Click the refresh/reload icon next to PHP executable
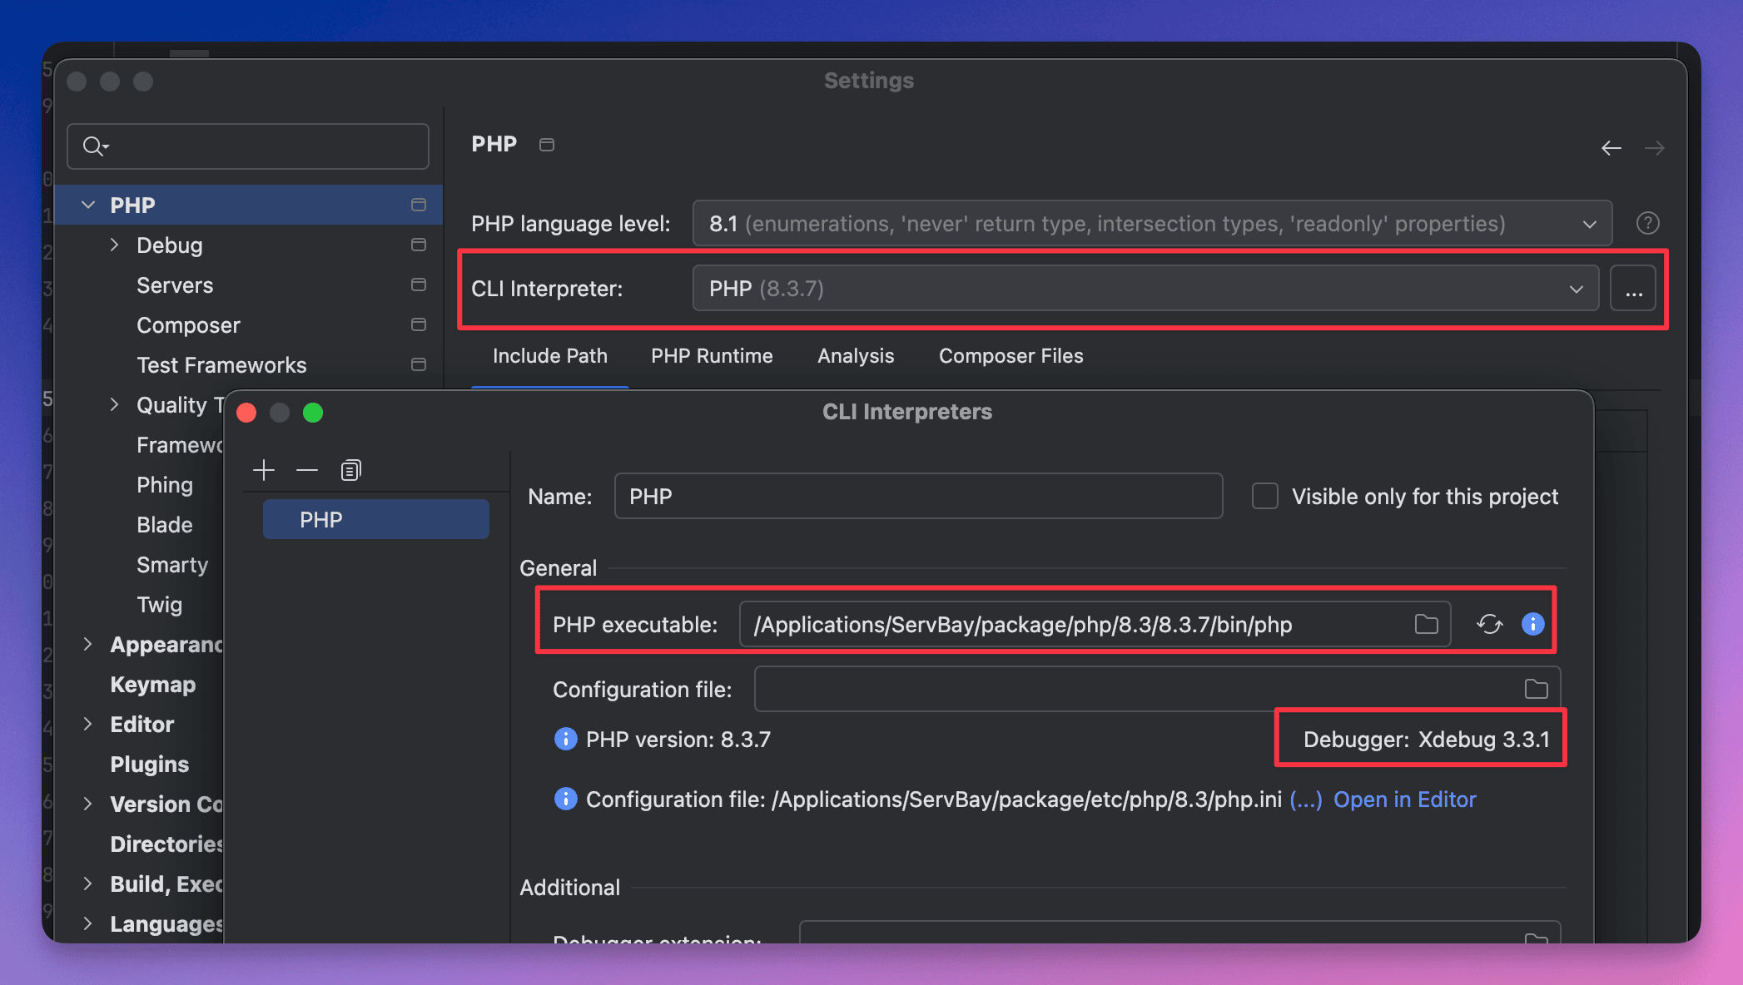The height and width of the screenshot is (985, 1743). tap(1489, 624)
